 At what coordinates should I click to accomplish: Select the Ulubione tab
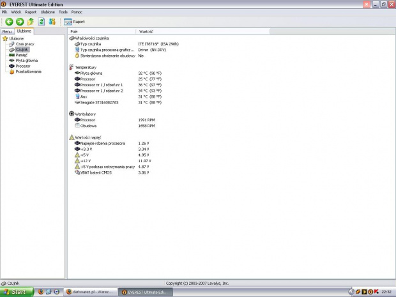pyautogui.click(x=24, y=31)
